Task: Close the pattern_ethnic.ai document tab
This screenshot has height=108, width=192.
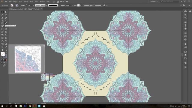Action: click(41, 9)
